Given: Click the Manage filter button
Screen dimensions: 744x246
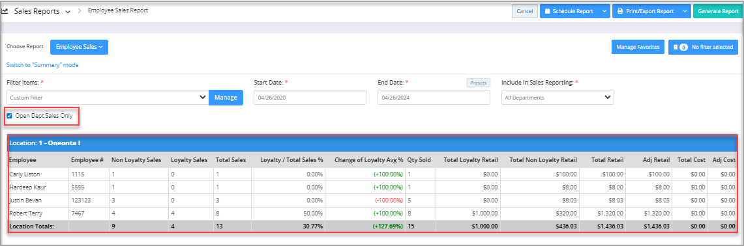Looking at the screenshot, I should 226,97.
